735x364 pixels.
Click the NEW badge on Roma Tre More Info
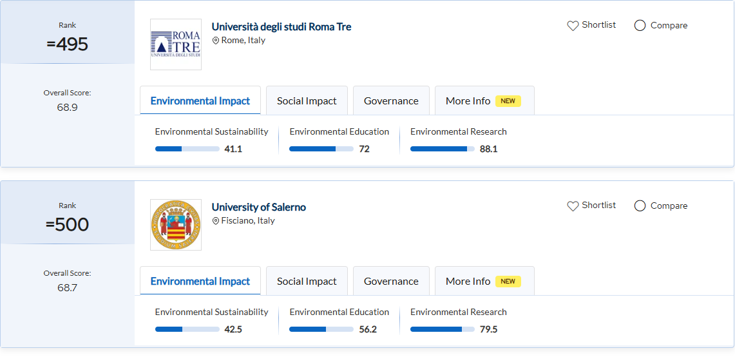click(508, 101)
